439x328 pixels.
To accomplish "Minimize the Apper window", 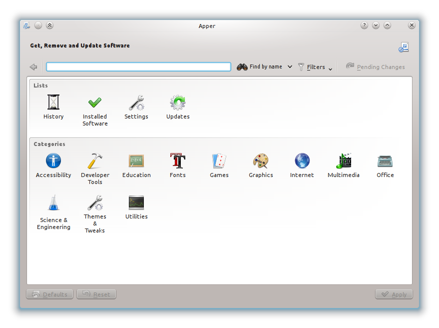I will point(376,25).
